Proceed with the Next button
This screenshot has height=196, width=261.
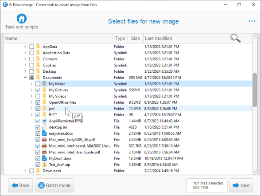pyautogui.click(x=241, y=185)
